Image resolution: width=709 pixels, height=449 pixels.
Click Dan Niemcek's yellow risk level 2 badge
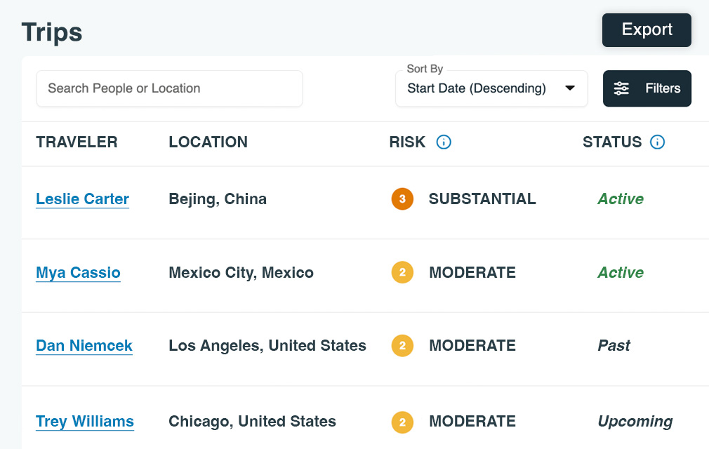pos(402,346)
